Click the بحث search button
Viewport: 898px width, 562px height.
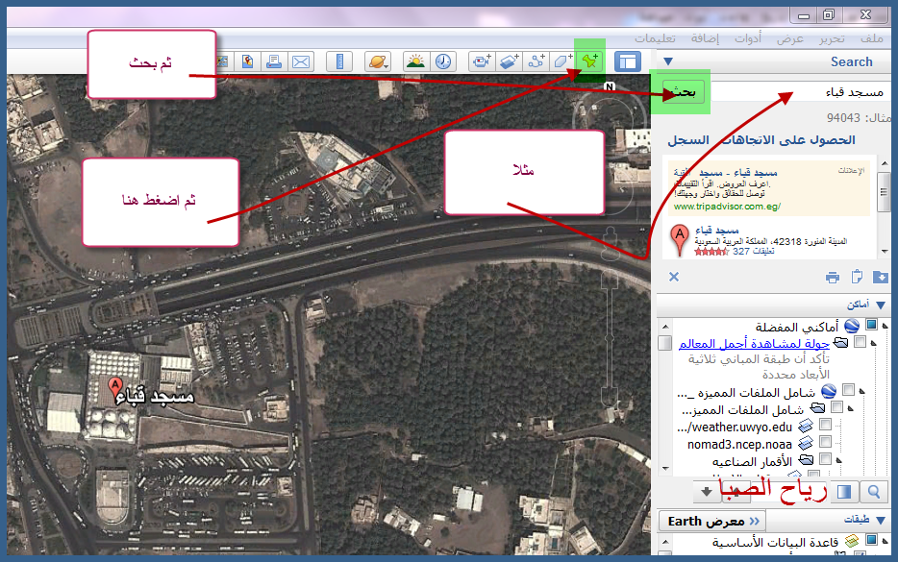point(684,91)
